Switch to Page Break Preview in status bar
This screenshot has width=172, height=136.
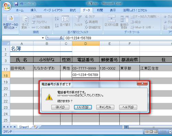[x=156, y=132]
